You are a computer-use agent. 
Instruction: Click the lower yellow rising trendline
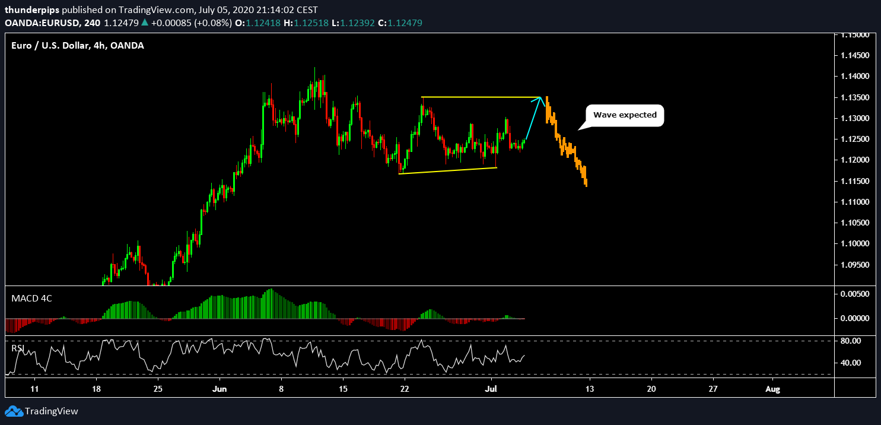click(x=447, y=171)
